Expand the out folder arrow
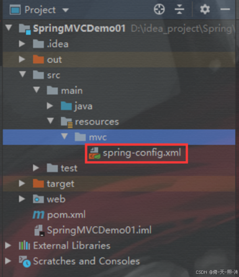239x277 pixels. [x=22, y=60]
